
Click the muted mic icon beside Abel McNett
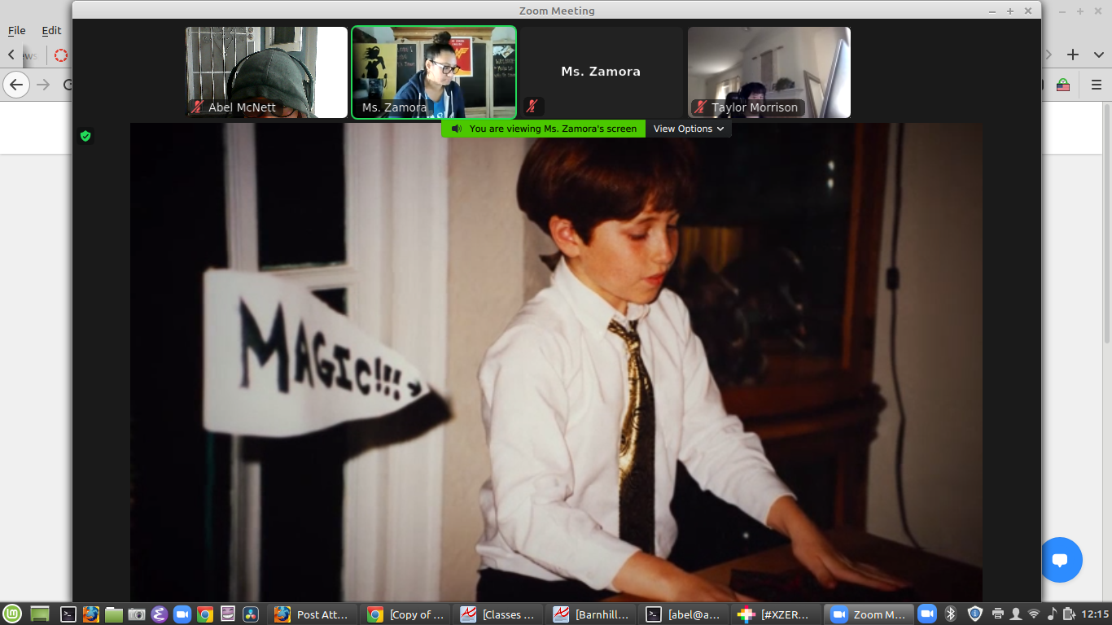click(x=197, y=107)
